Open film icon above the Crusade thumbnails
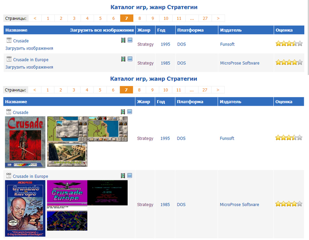This screenshot has width=309, height=240. [x=123, y=112]
